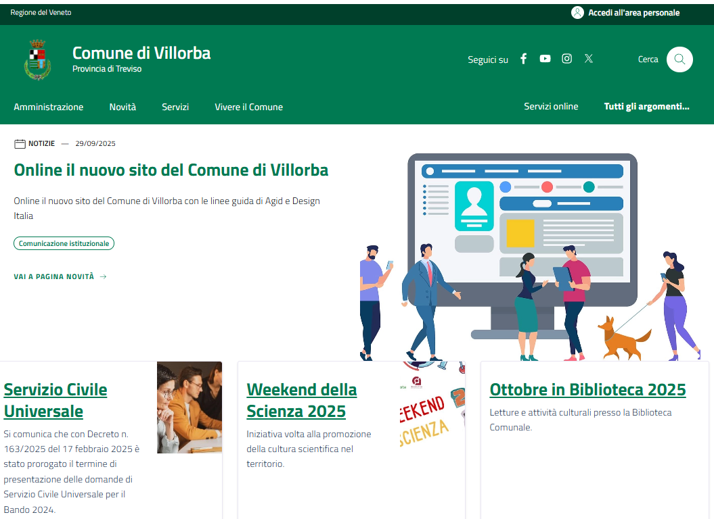714x519 pixels.
Task: Click the arrow next to Vai a pagina novità
Action: (x=104, y=276)
